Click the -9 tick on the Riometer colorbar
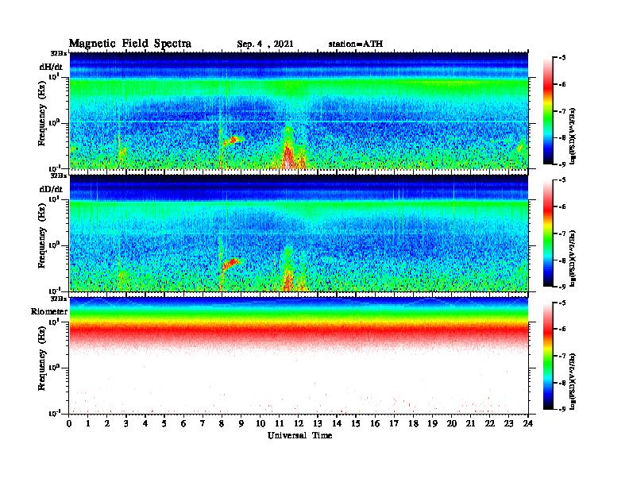This screenshot has width=629, height=486. point(563,409)
